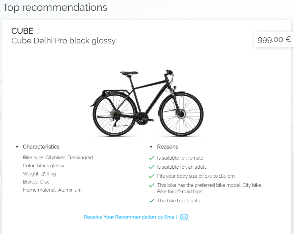Open "Receive Your Recommendation by Email" link
This screenshot has width=294, height=234.
tap(131, 217)
